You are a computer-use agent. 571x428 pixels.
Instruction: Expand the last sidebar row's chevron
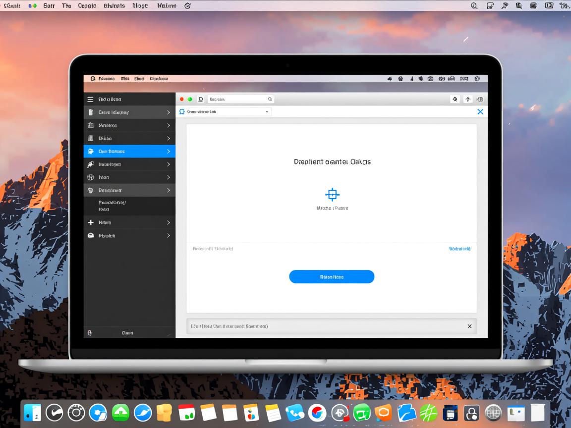pyautogui.click(x=169, y=236)
